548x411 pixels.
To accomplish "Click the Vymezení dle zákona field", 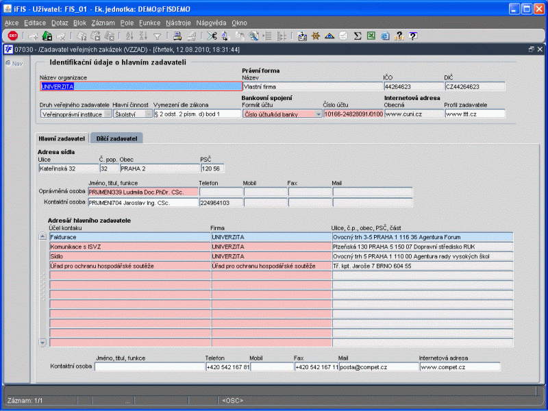I will (197, 114).
